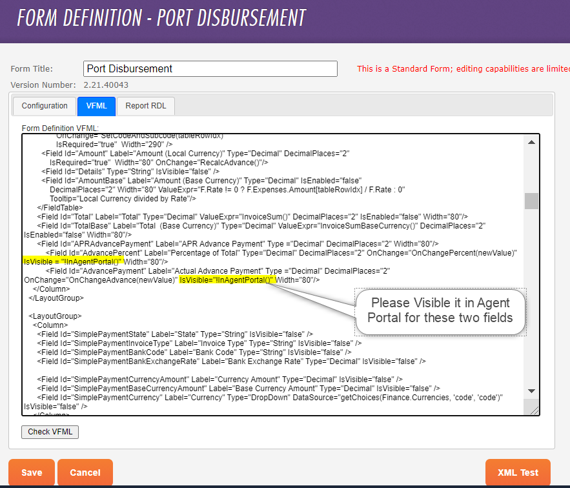Open the Report RDL tab

tap(145, 106)
